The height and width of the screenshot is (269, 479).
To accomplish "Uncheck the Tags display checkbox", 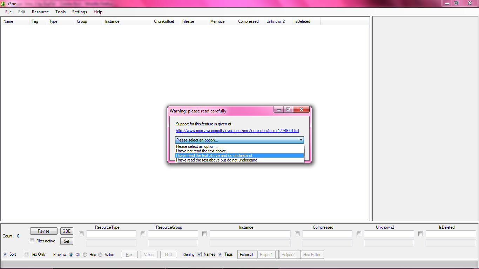I will click(220, 254).
